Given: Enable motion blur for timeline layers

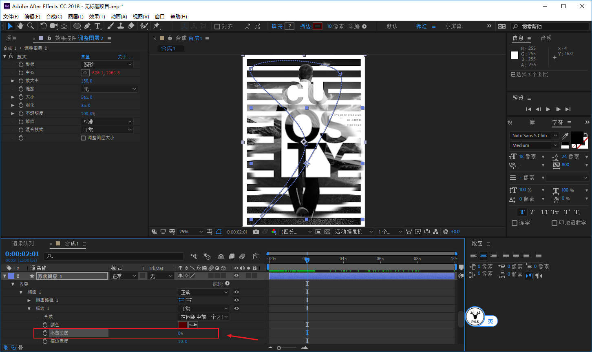Looking at the screenshot, I should pos(242,256).
